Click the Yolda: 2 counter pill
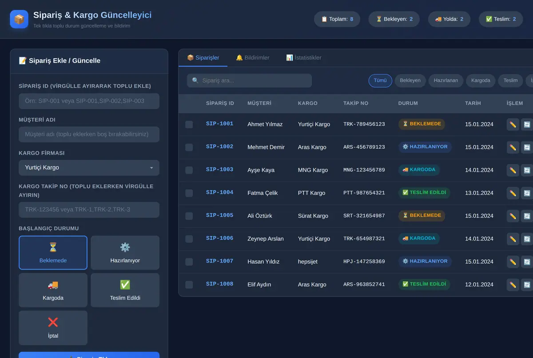Image resolution: width=533 pixels, height=358 pixels. [449, 19]
